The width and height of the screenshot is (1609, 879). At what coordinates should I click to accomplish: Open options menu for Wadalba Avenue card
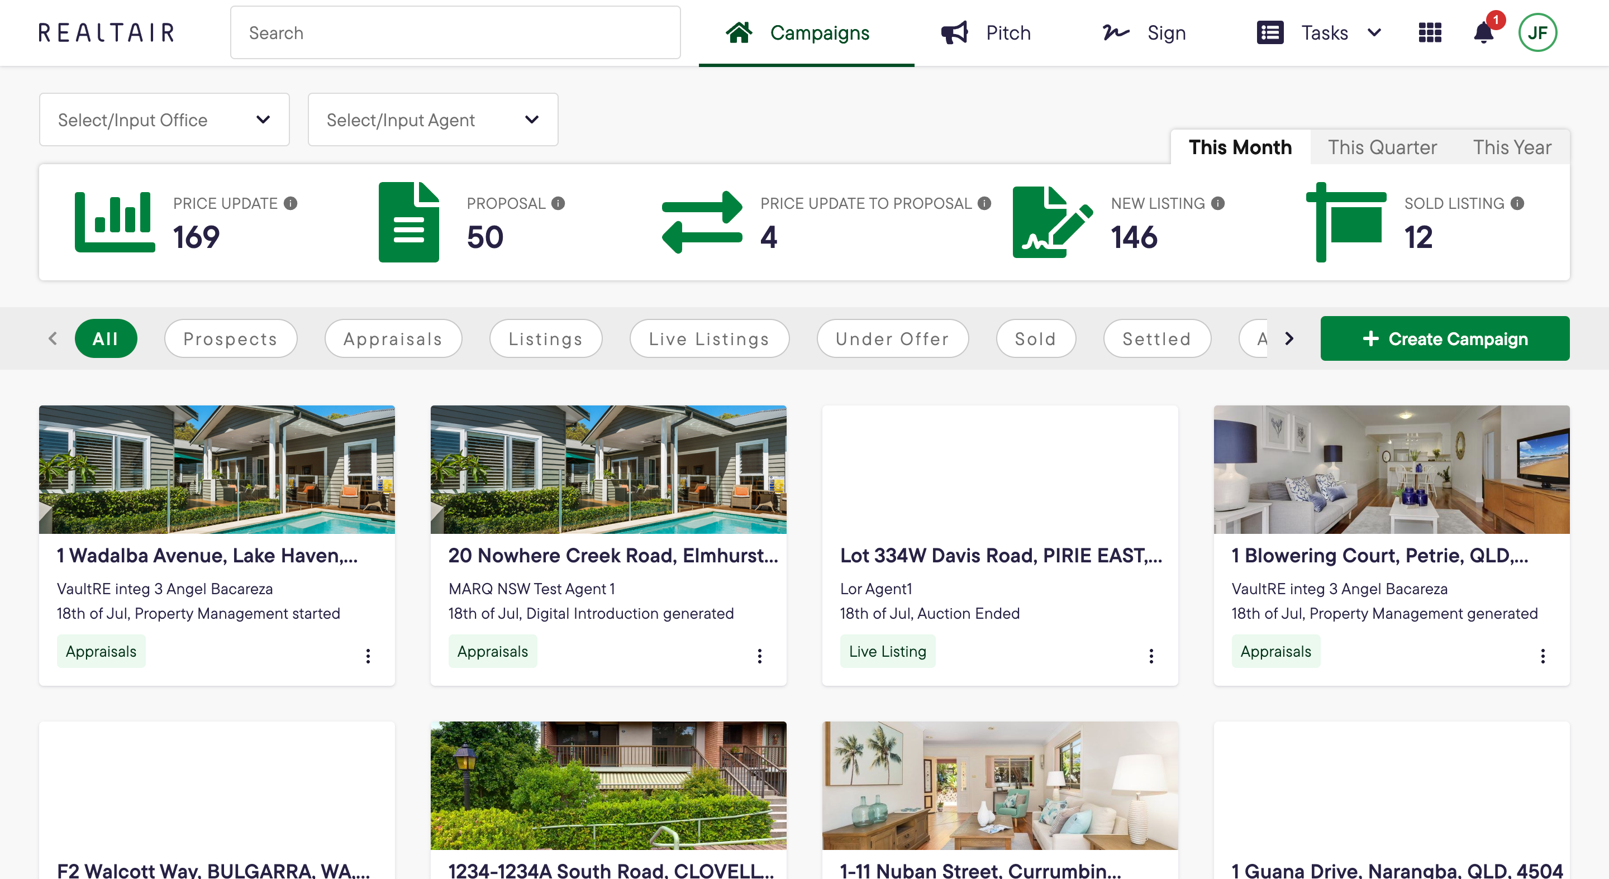[368, 656]
